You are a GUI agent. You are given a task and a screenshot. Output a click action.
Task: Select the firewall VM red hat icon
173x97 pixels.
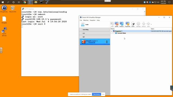pos(84,42)
